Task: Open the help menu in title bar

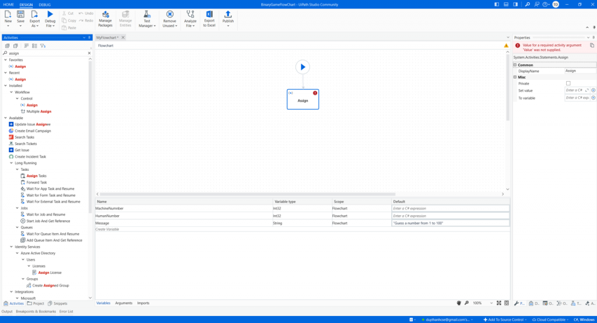Action: point(546,5)
